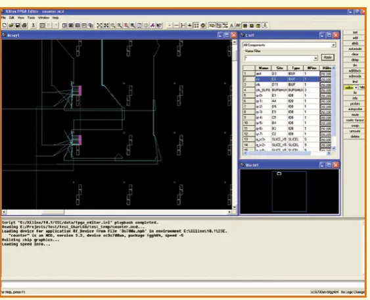
Task: Click the delay button
Action: 355,60
